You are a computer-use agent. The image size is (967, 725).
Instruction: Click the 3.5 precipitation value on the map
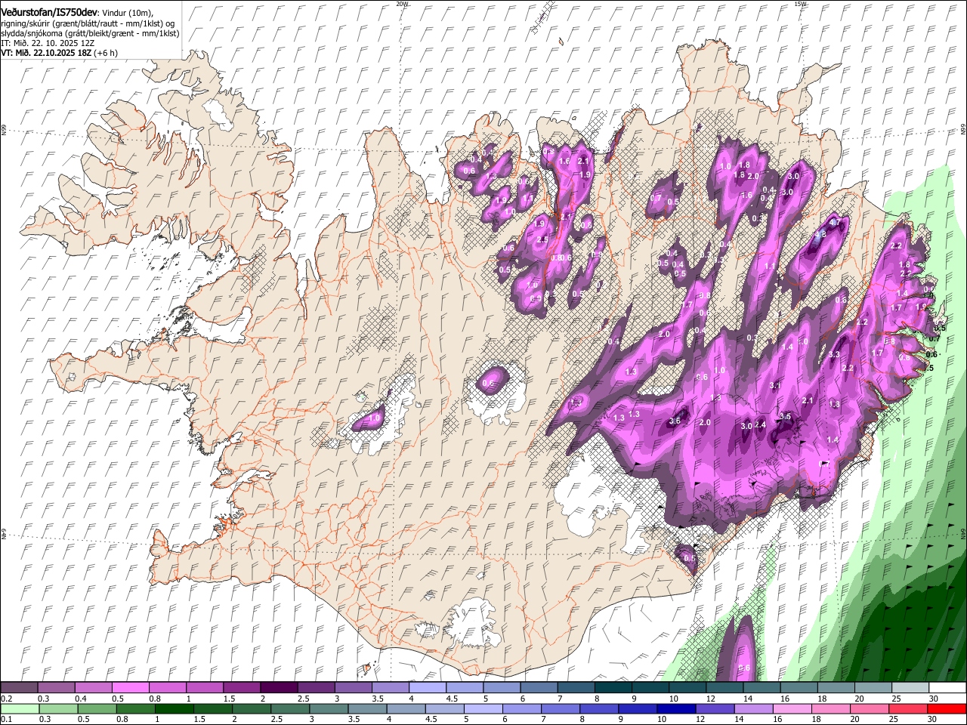(x=785, y=416)
